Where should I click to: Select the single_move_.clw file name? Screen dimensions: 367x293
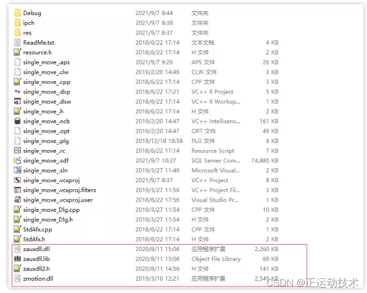coord(46,72)
